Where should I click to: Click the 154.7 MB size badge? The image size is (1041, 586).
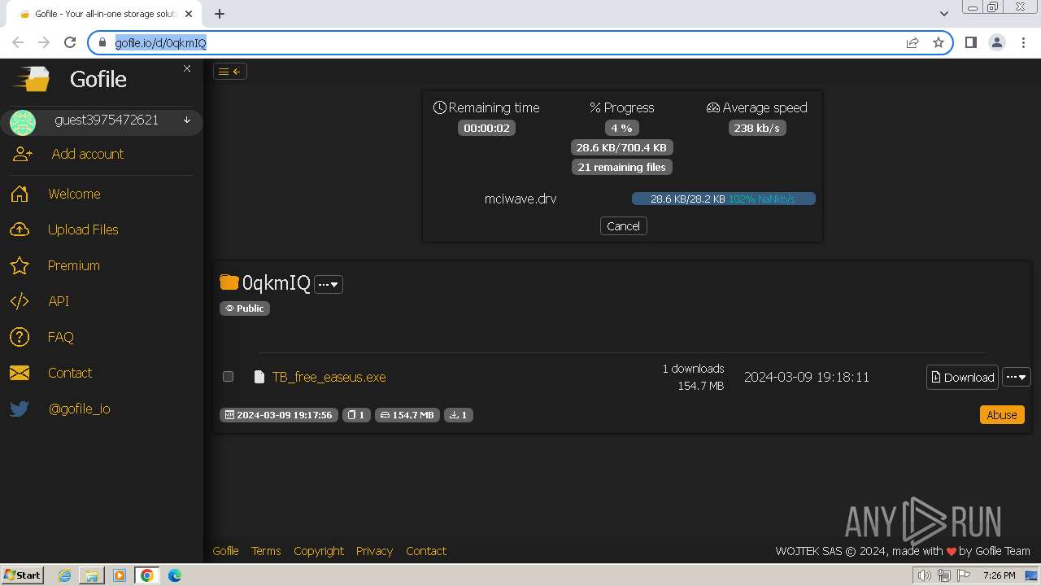point(407,415)
